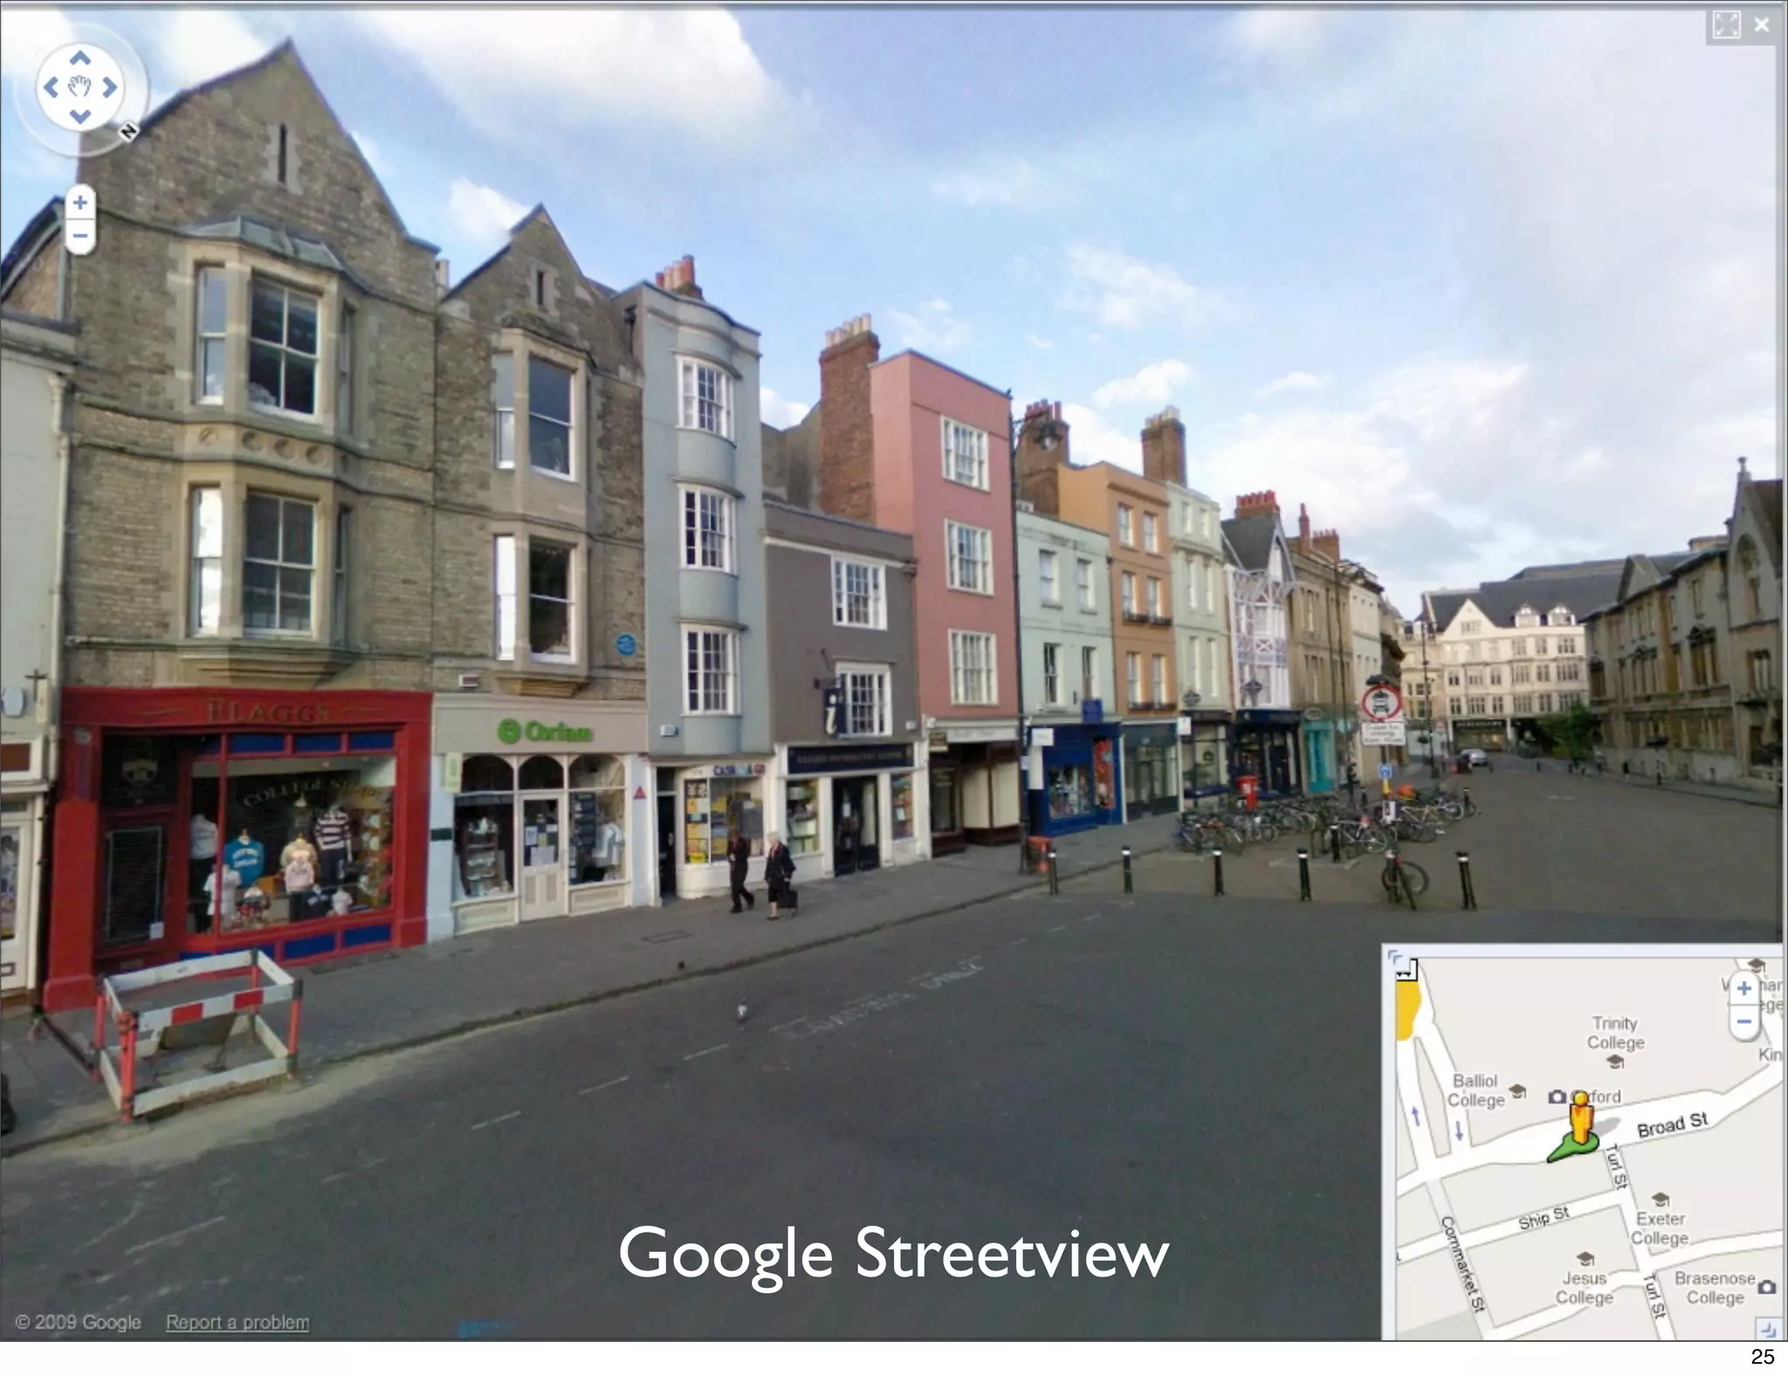Open the camera photo icon near Oxford label
Image resolution: width=1788 pixels, height=1376 pixels.
tap(1557, 1096)
